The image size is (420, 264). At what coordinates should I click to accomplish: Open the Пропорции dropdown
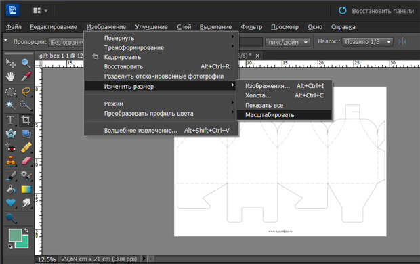click(x=66, y=42)
